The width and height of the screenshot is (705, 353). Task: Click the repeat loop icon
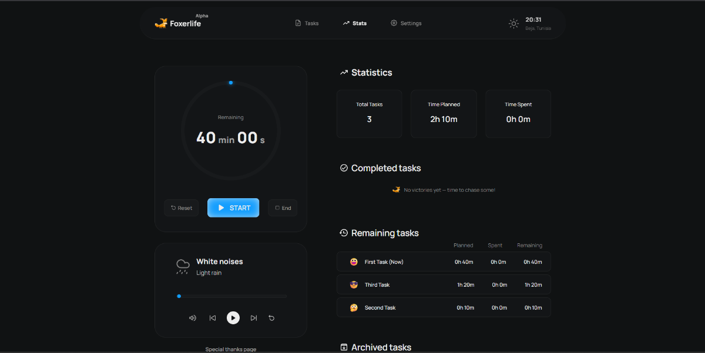[x=271, y=318]
